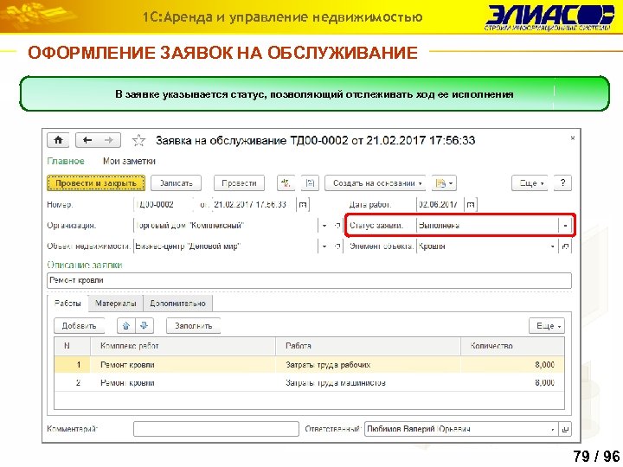Click the Работа column header
This screenshot has width=623, height=467.
tap(368, 346)
